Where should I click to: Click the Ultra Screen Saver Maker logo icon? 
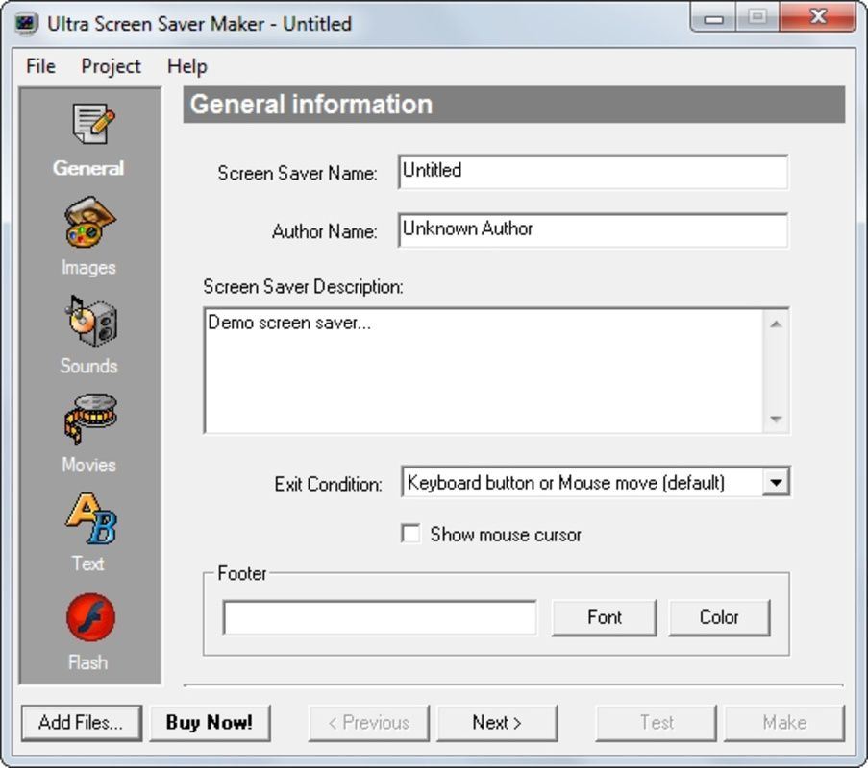pos(29,21)
